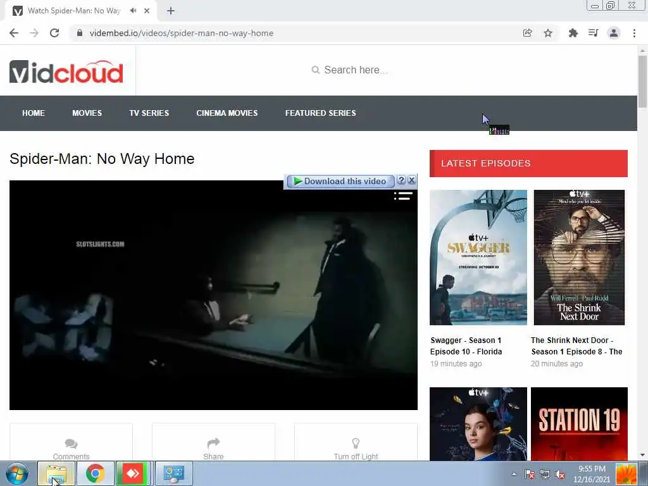Click the address bar URL
Screen dimensions: 648x486
182,33
